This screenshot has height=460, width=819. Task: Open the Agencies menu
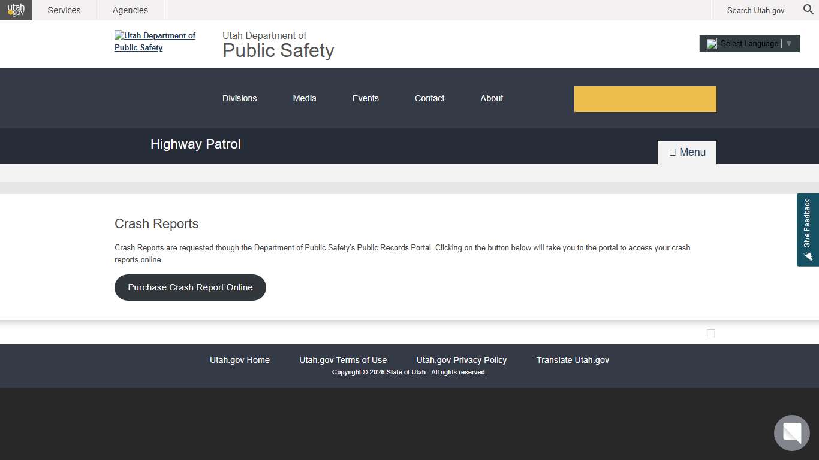pyautogui.click(x=130, y=10)
